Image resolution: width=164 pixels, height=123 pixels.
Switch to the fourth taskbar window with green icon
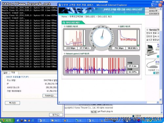click(x=80, y=121)
